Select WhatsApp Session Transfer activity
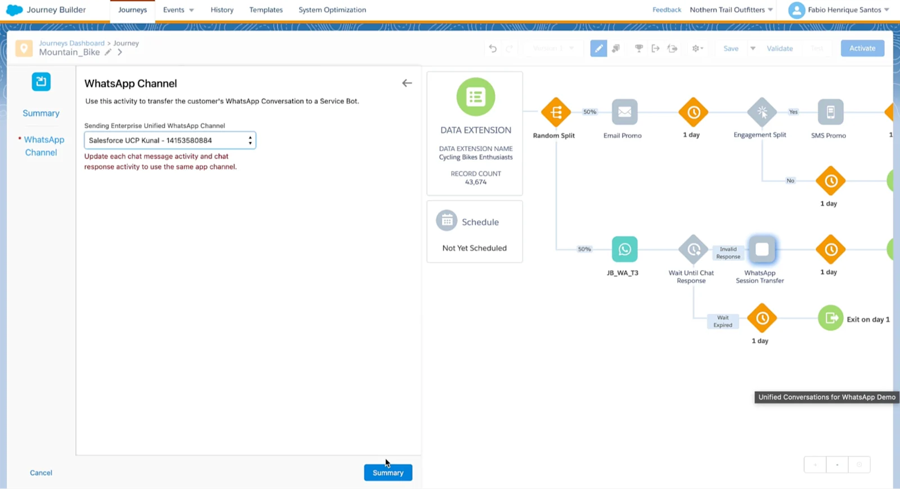This screenshot has height=489, width=900. pyautogui.click(x=762, y=249)
